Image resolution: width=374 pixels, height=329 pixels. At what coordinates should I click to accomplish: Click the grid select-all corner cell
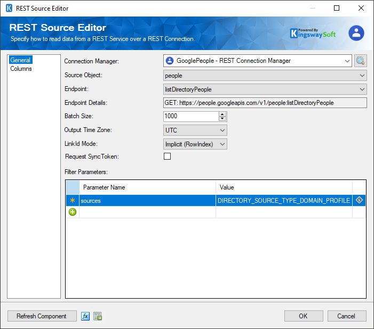pyautogui.click(x=73, y=187)
